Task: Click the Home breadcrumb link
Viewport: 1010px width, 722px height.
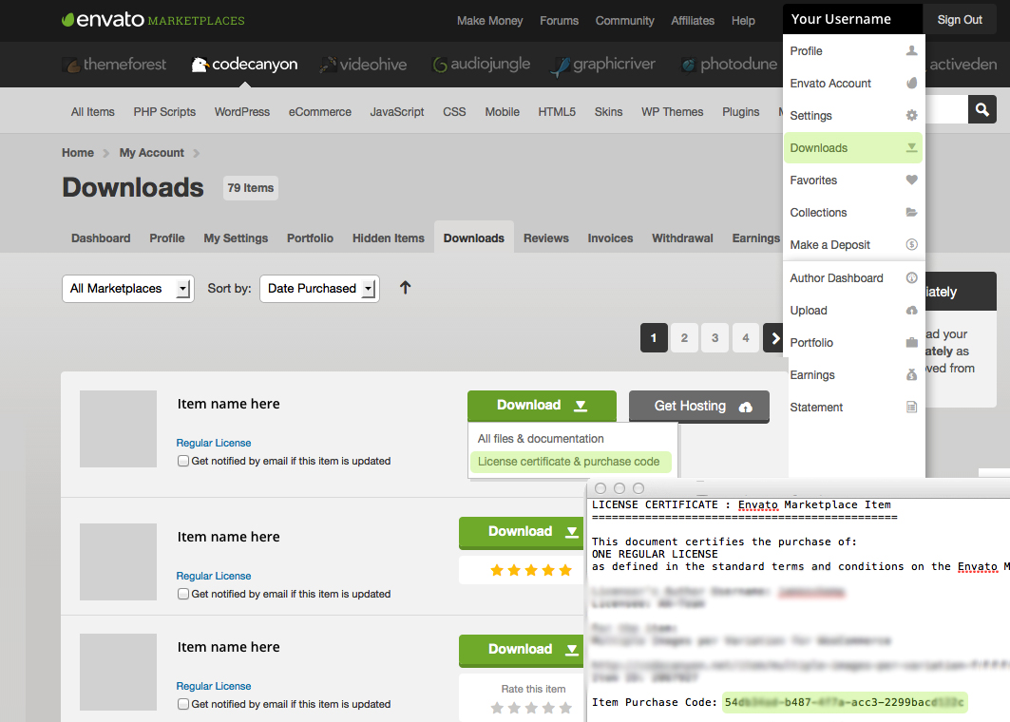Action: click(x=78, y=153)
